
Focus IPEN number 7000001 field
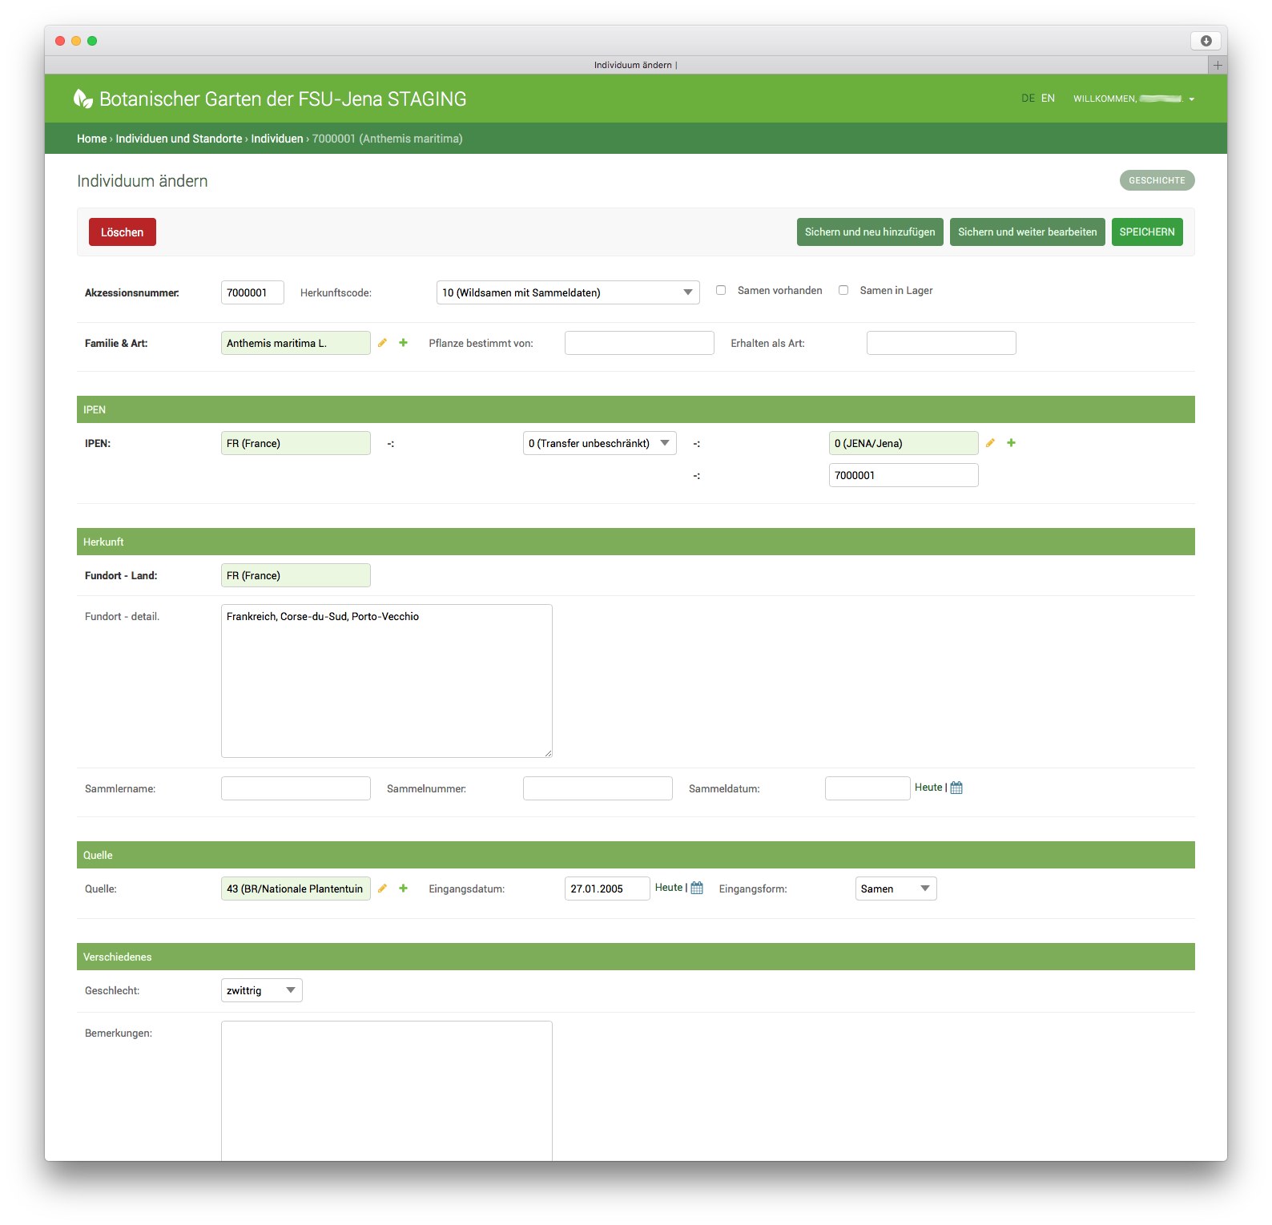(904, 475)
